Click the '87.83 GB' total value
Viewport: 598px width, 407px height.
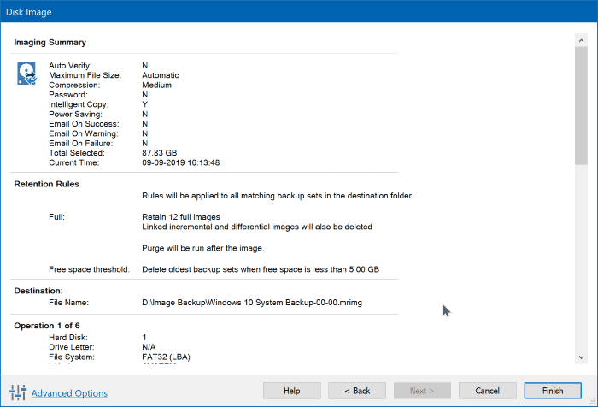click(x=160, y=153)
